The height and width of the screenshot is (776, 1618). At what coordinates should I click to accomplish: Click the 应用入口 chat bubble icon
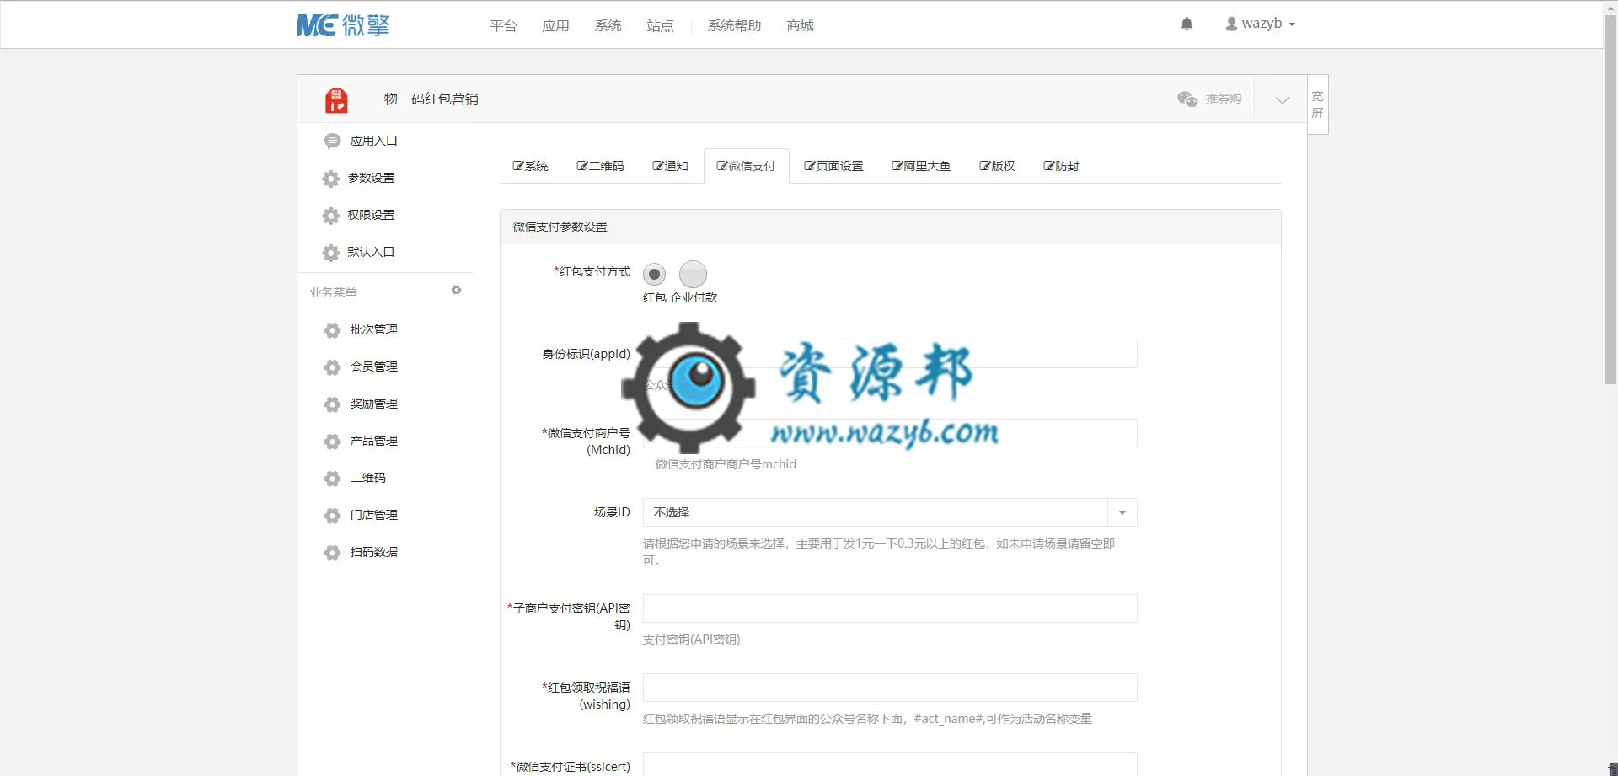(332, 142)
